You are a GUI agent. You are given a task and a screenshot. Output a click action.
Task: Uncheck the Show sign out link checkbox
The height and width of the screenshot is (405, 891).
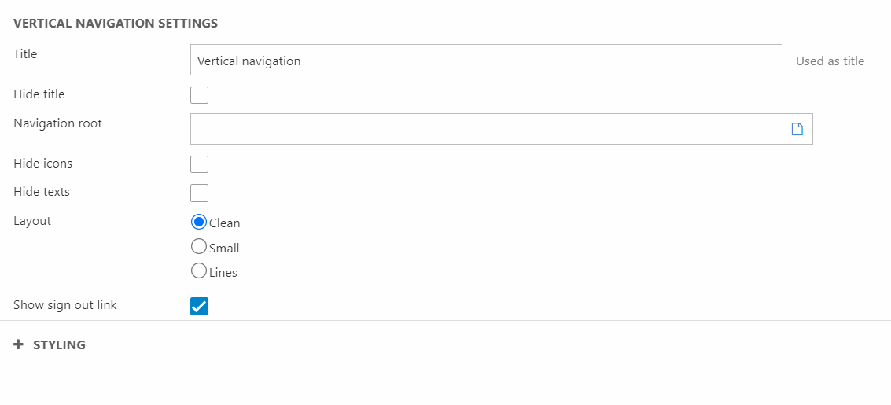tap(199, 306)
